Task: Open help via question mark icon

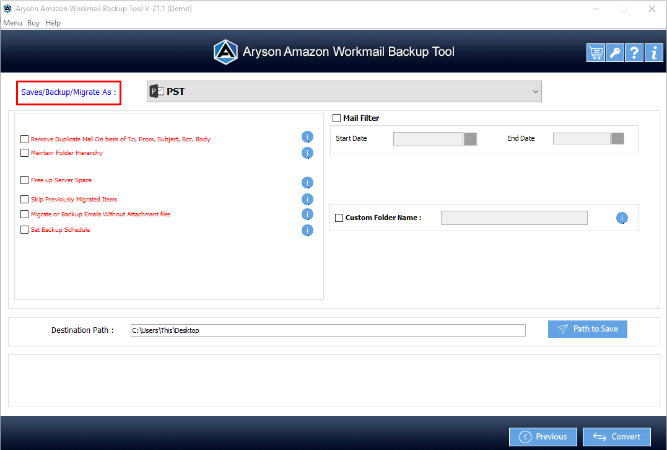Action: [634, 53]
